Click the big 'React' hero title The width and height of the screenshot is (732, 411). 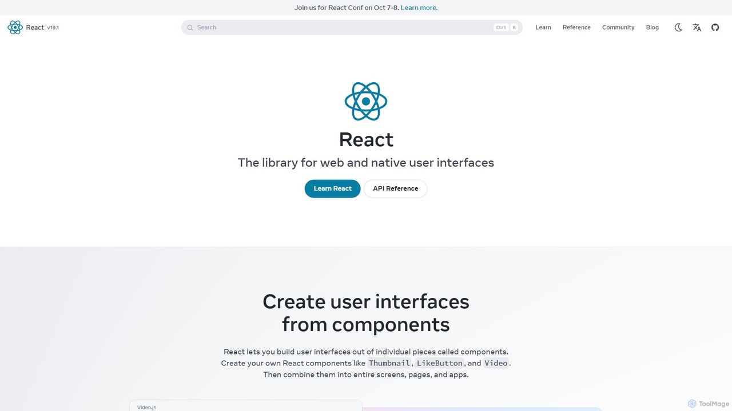[366, 139]
